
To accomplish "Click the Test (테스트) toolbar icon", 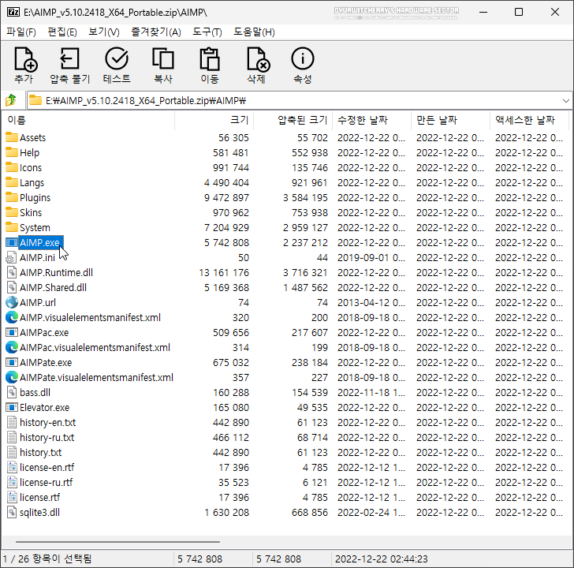I will coord(117,58).
